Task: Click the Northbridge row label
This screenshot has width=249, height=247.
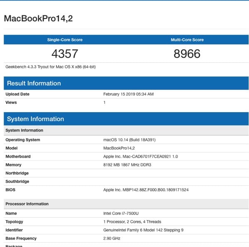Action: [x=17, y=173]
